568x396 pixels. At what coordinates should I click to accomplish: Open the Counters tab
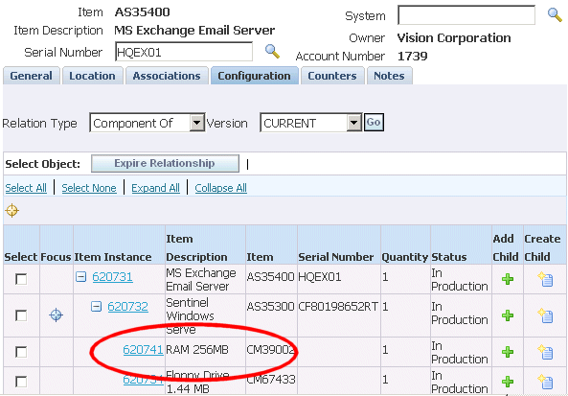(332, 76)
